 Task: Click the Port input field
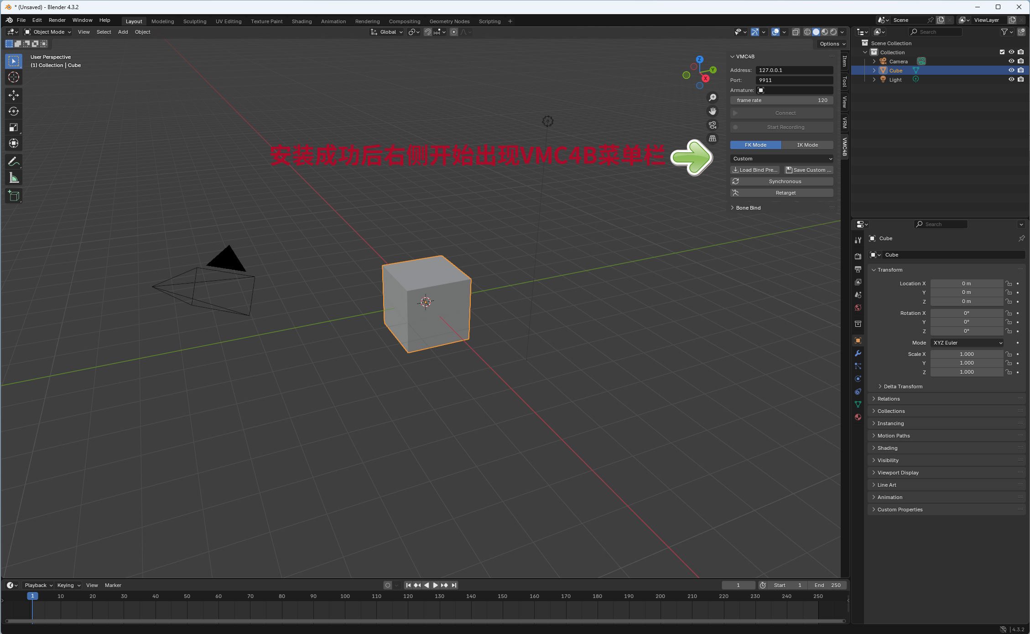[x=794, y=80]
